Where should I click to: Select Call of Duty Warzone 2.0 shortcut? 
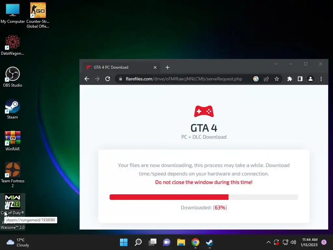13,212
